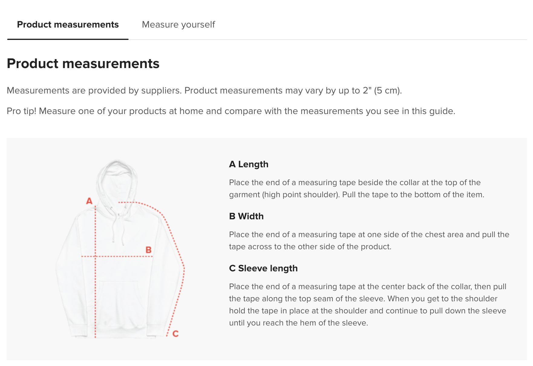Click the horizontal dotted width line B

pos(117,257)
